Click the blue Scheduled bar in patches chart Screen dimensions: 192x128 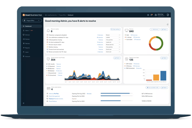[x=163, y=76]
